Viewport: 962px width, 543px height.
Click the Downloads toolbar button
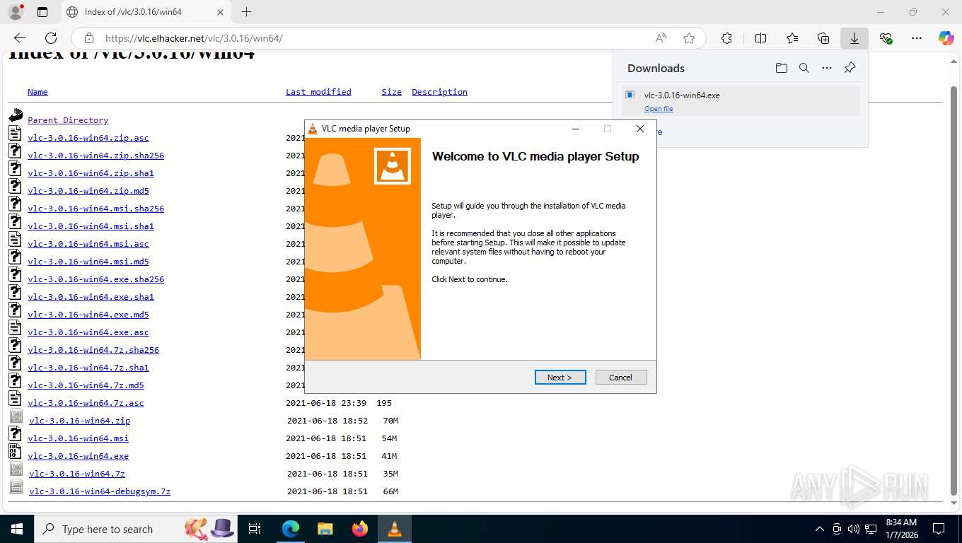coord(854,38)
